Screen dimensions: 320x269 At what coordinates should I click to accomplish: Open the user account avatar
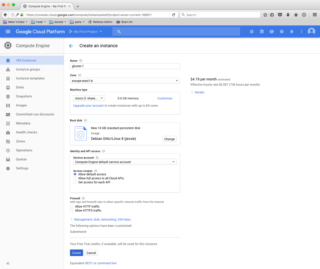point(311,31)
